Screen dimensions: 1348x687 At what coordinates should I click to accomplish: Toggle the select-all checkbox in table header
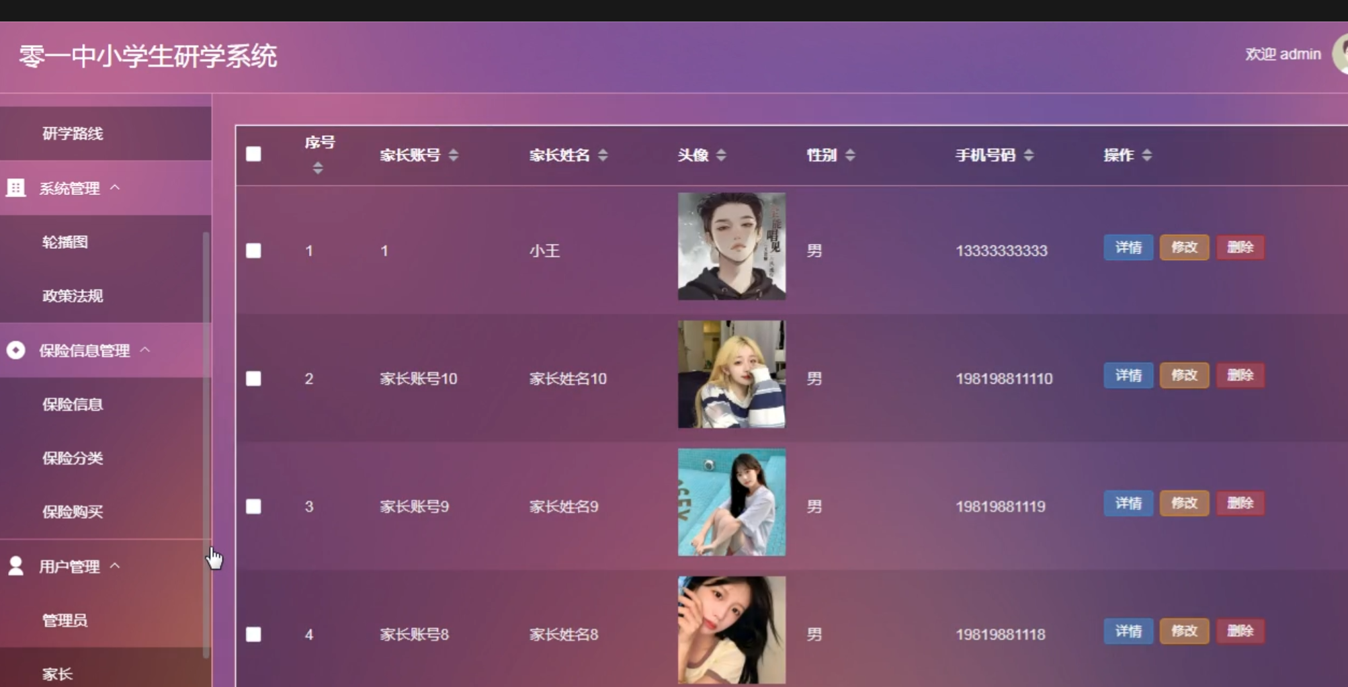coord(253,154)
